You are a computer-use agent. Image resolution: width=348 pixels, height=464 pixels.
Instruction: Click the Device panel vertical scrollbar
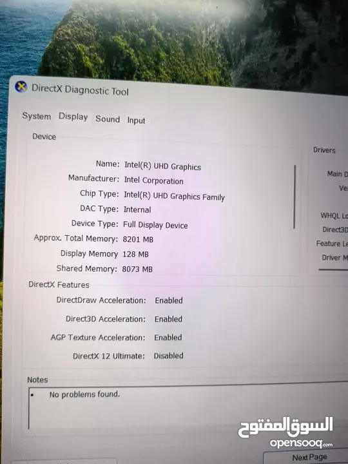click(x=295, y=197)
